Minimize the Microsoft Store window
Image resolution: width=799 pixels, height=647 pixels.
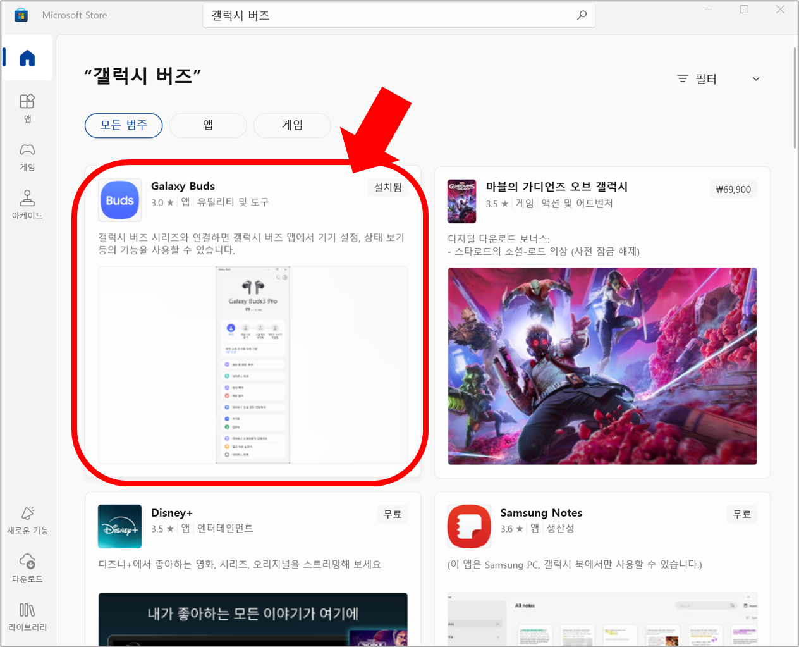[709, 9]
